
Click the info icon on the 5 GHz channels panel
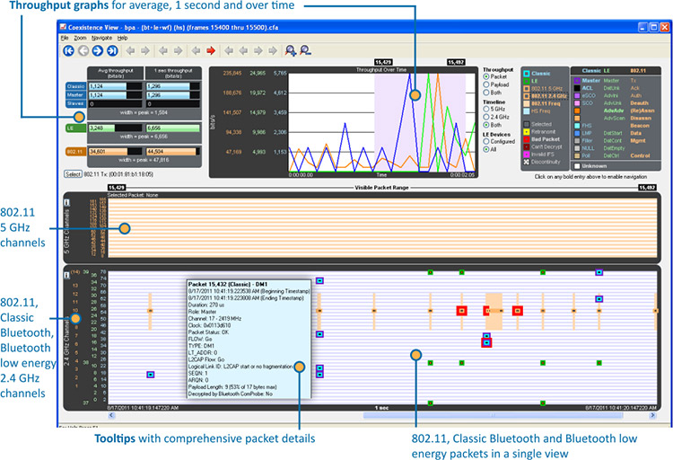click(x=65, y=200)
